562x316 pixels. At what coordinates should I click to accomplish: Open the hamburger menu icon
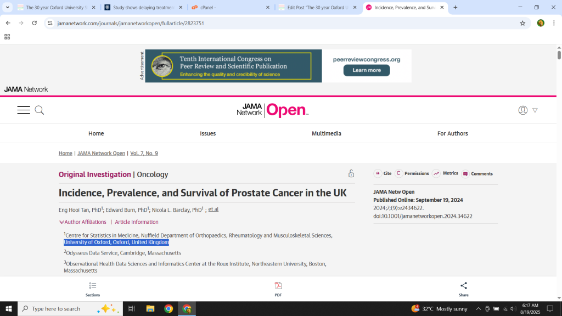[24, 110]
